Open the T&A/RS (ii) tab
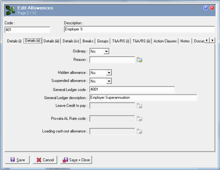220x170 pixels. point(141,41)
